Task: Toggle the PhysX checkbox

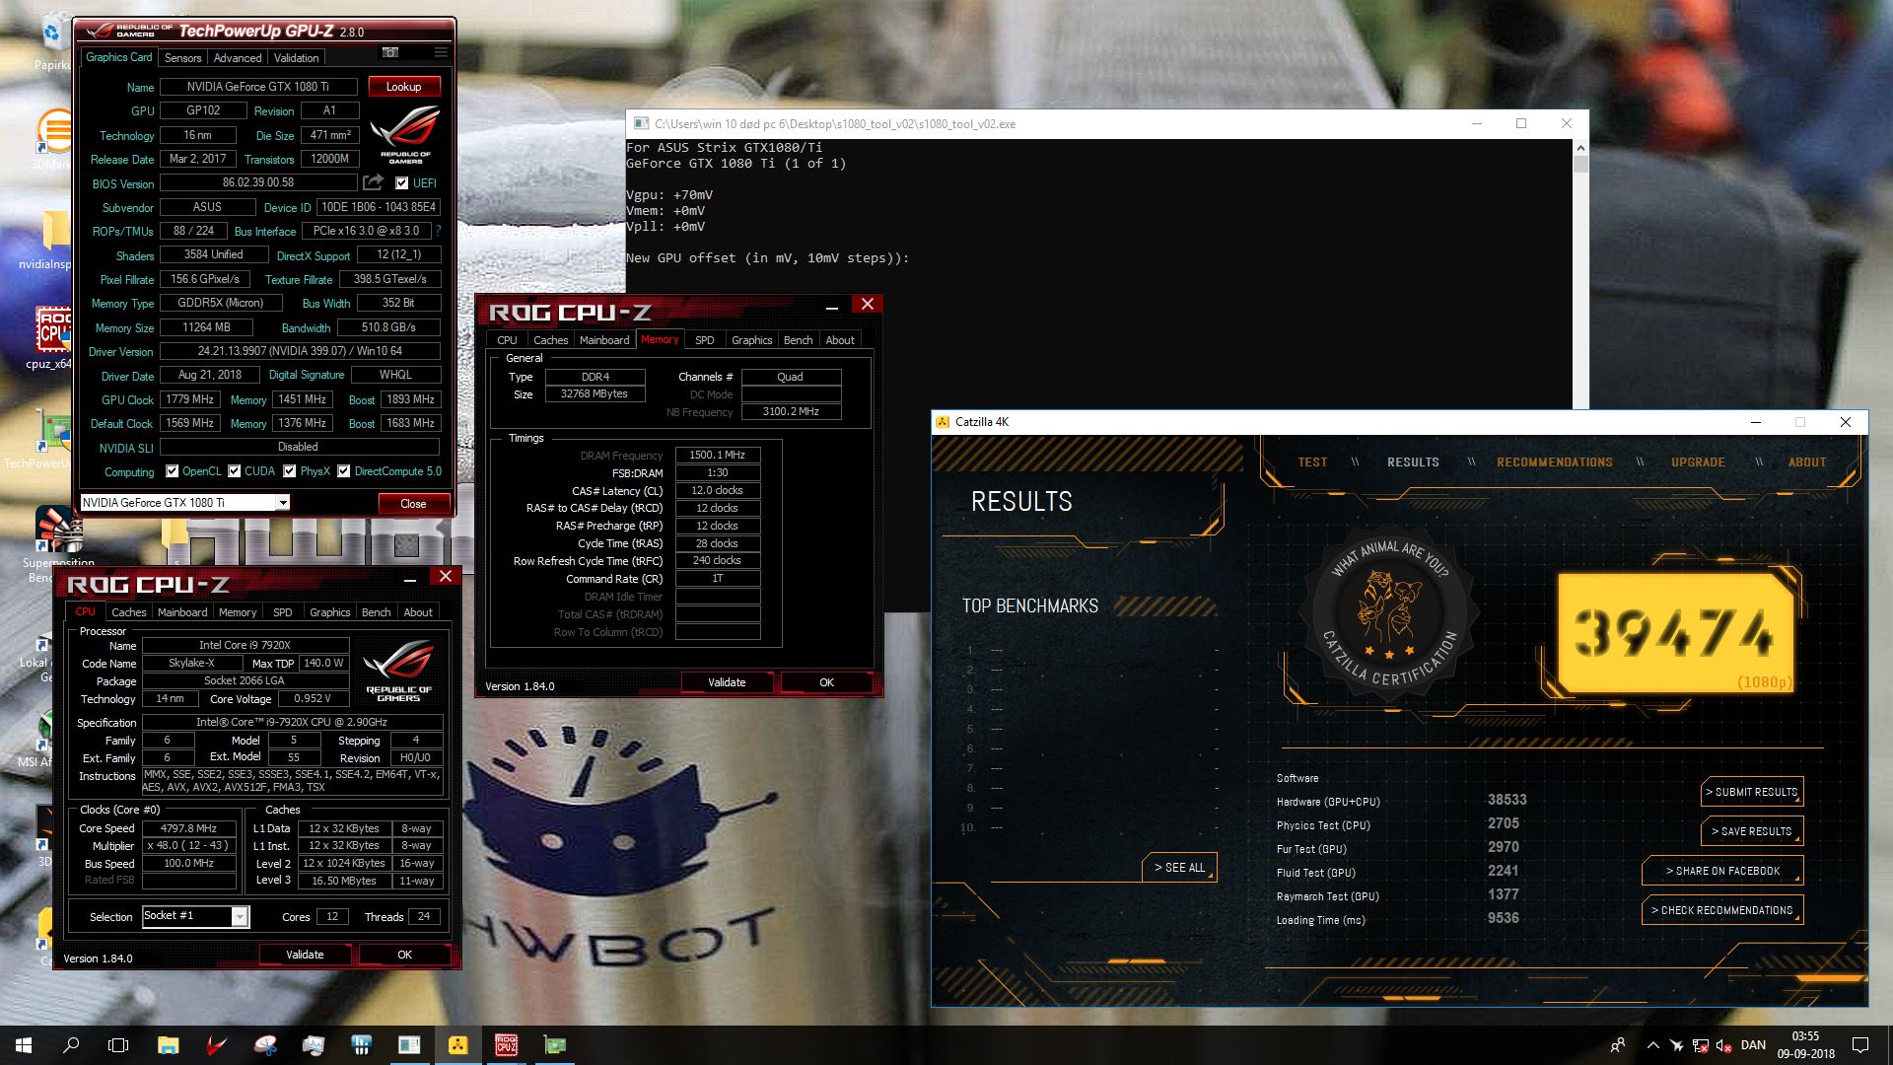Action: point(290,471)
